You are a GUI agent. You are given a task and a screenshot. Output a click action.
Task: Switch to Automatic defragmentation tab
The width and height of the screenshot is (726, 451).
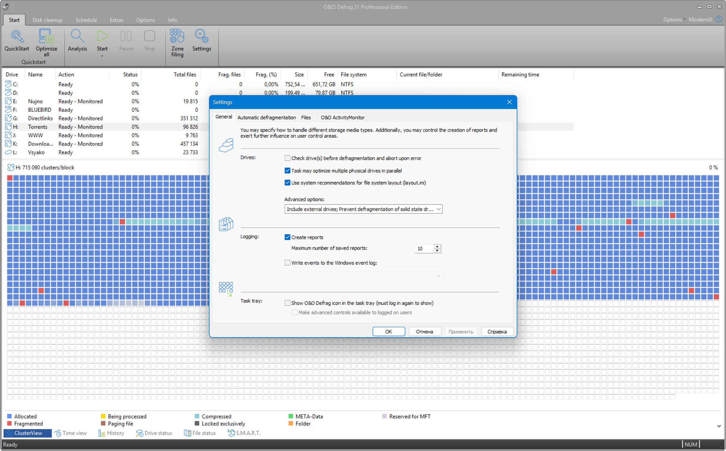(x=267, y=118)
